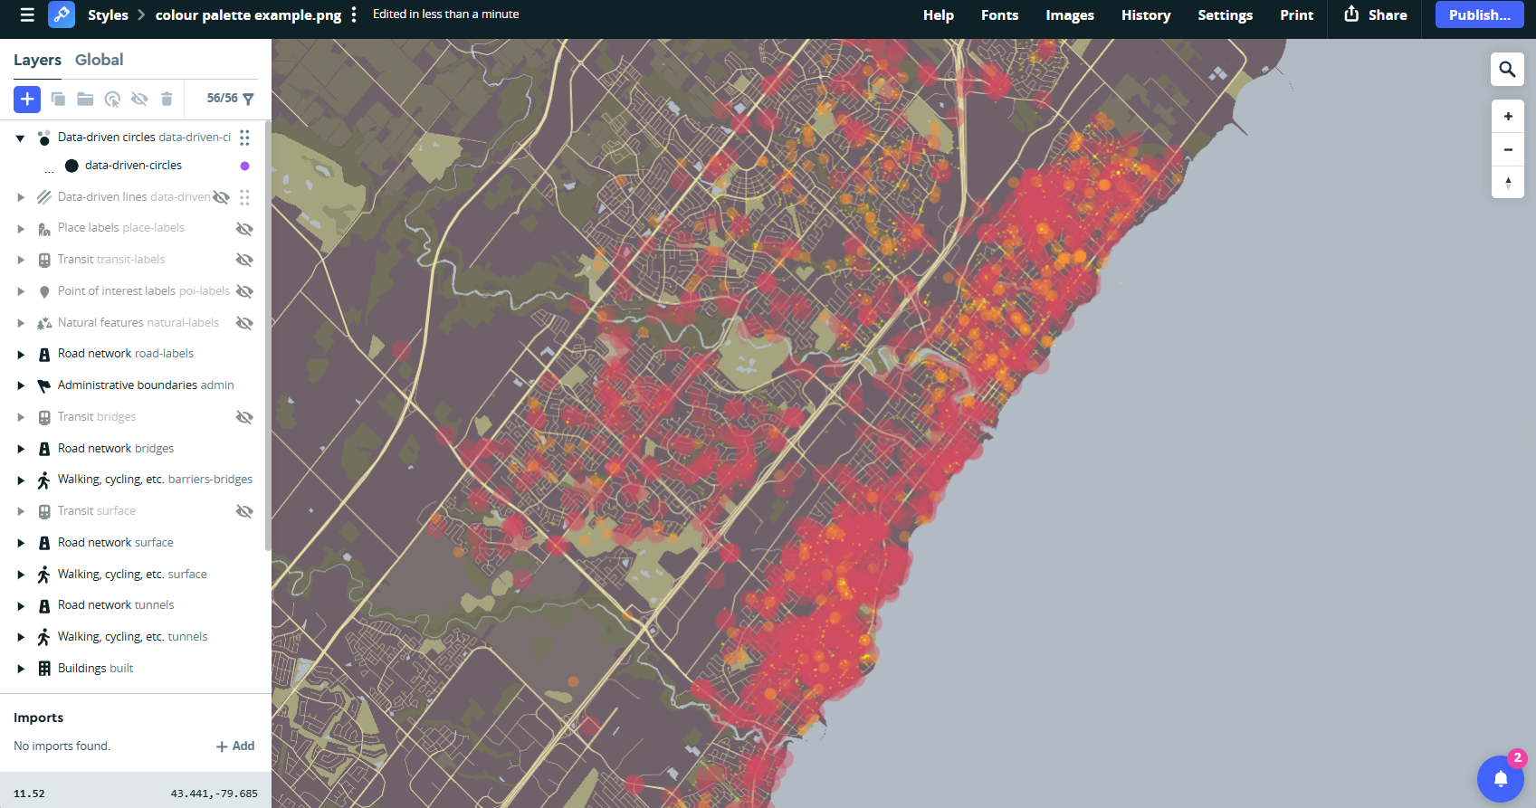Switch to the Global tab
The image size is (1536, 808).
point(99,60)
